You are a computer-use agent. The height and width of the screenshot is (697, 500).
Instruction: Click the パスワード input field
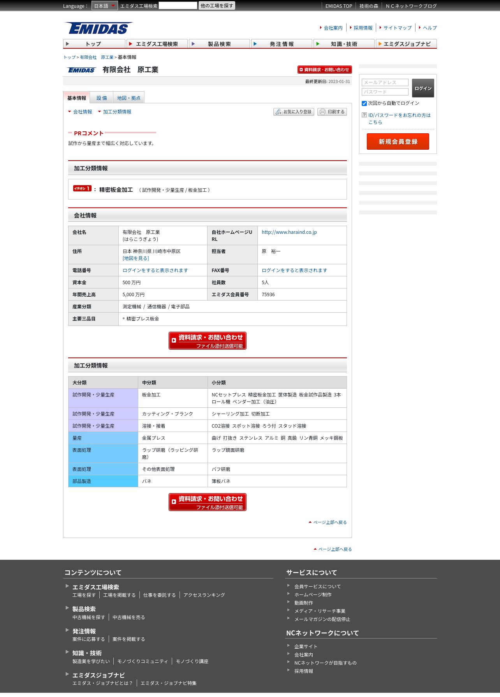tap(385, 92)
